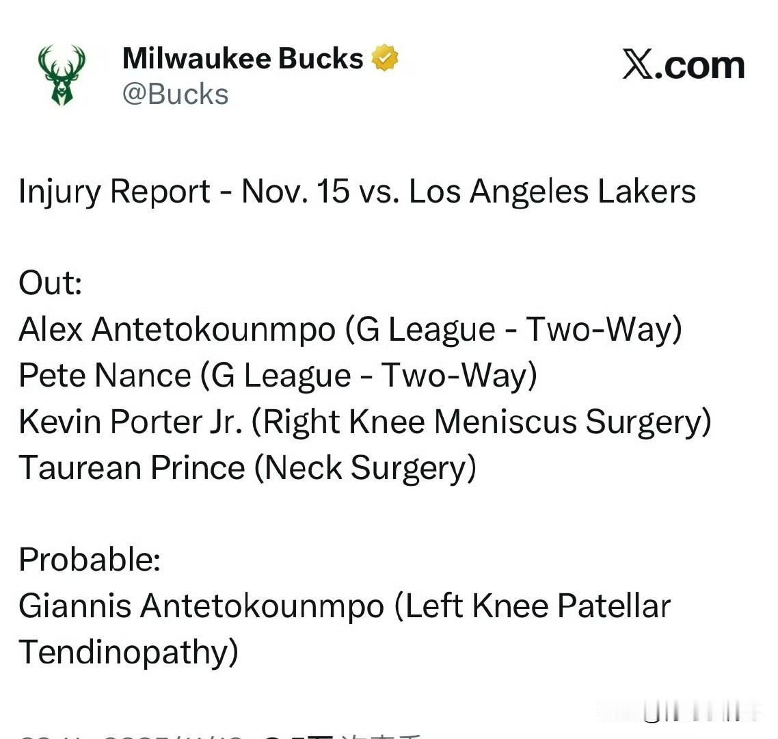Image resolution: width=778 pixels, height=739 pixels.
Task: Open the Milwaukee Bucks display name
Action: coord(243,58)
